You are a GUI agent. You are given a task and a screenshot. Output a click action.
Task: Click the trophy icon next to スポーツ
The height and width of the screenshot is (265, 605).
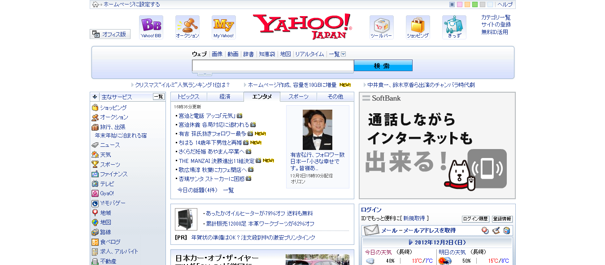95,164
